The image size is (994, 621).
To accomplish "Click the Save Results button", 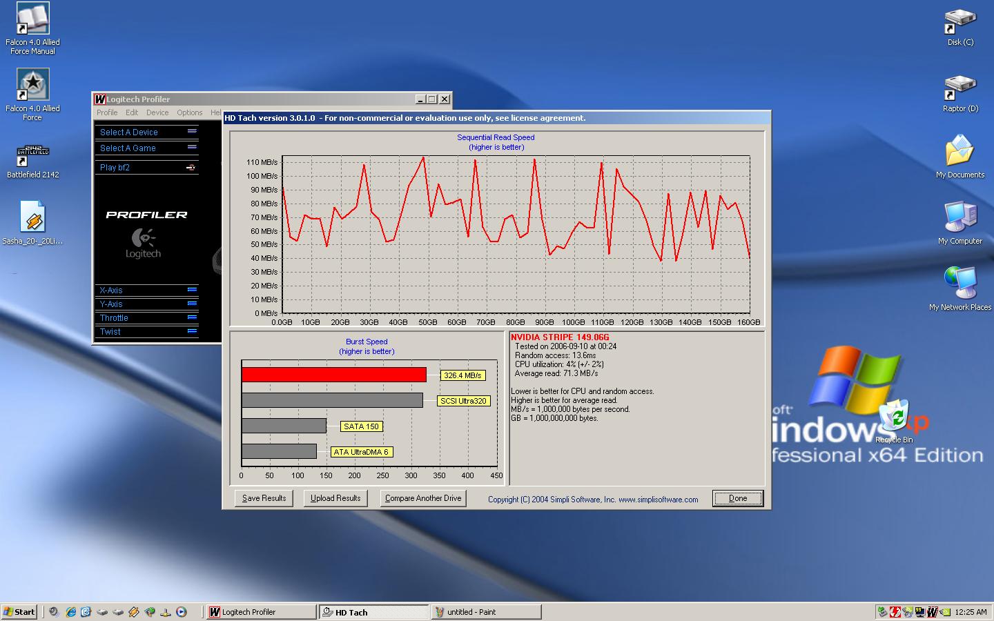I will 264,498.
